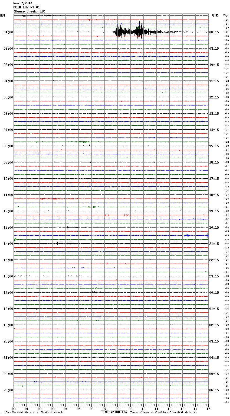The width and height of the screenshot is (230, 416).
Task: Click the 01:15 UTC time label
Action: tap(214, 309)
